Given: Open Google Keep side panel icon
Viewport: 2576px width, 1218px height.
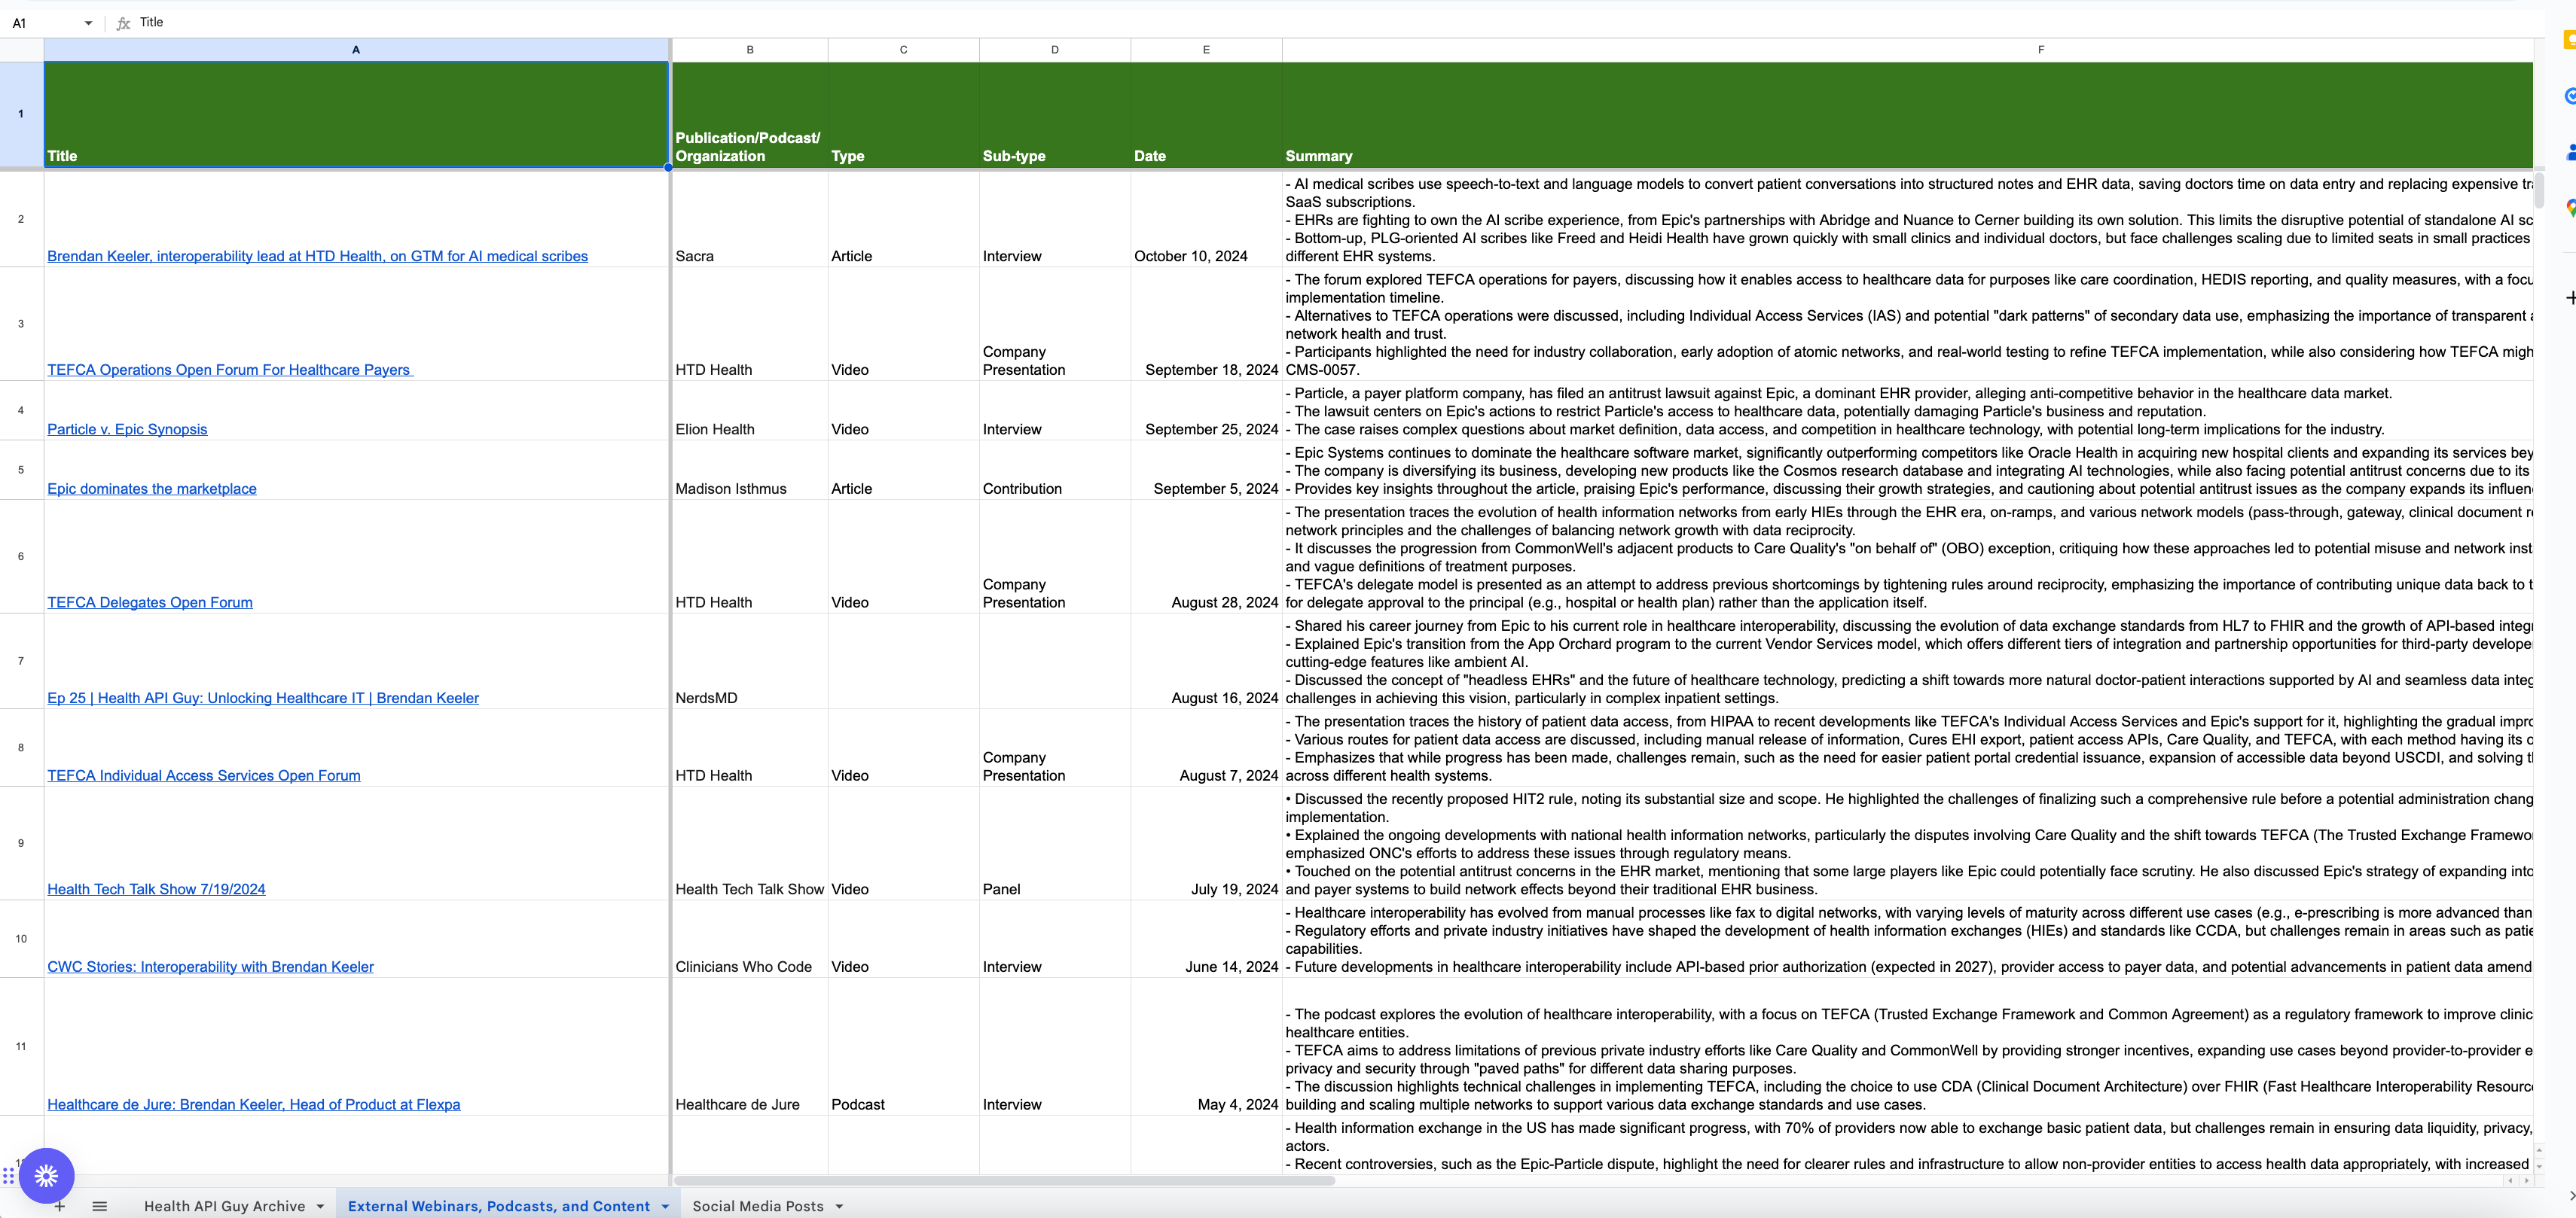Looking at the screenshot, I should point(2569,40).
